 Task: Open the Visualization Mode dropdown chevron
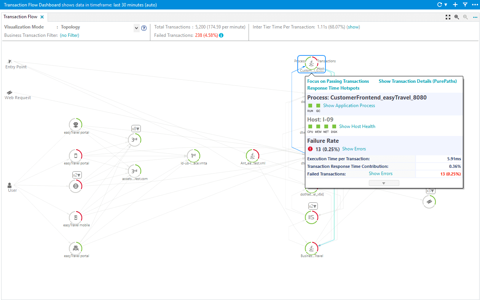136,28
